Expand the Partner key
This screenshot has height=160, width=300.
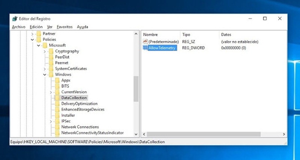pos(32,34)
